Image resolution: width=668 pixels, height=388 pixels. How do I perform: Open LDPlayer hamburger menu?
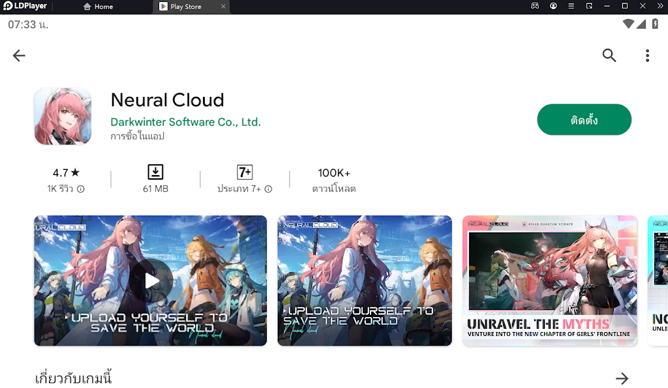[x=571, y=6]
